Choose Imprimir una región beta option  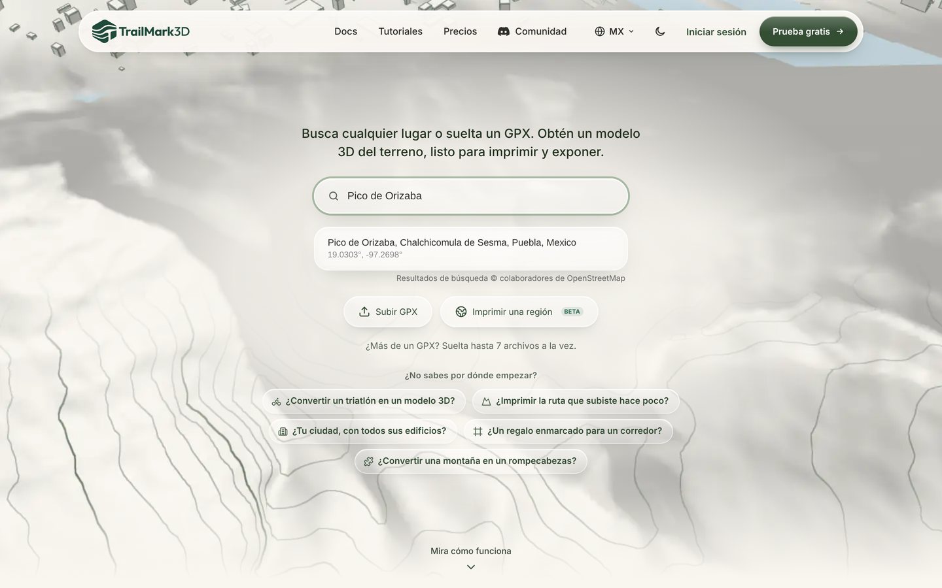pyautogui.click(x=519, y=312)
